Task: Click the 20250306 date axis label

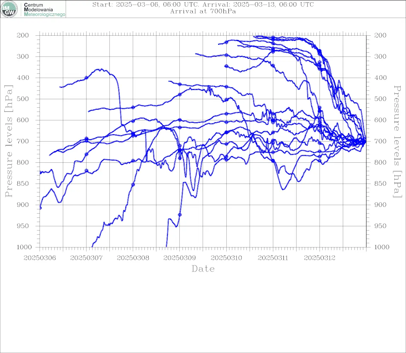Action: pos(40,258)
